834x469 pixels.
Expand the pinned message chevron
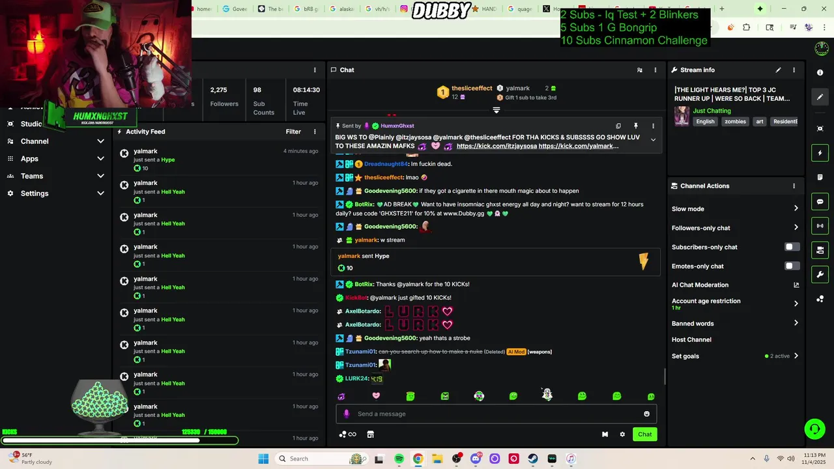click(653, 140)
